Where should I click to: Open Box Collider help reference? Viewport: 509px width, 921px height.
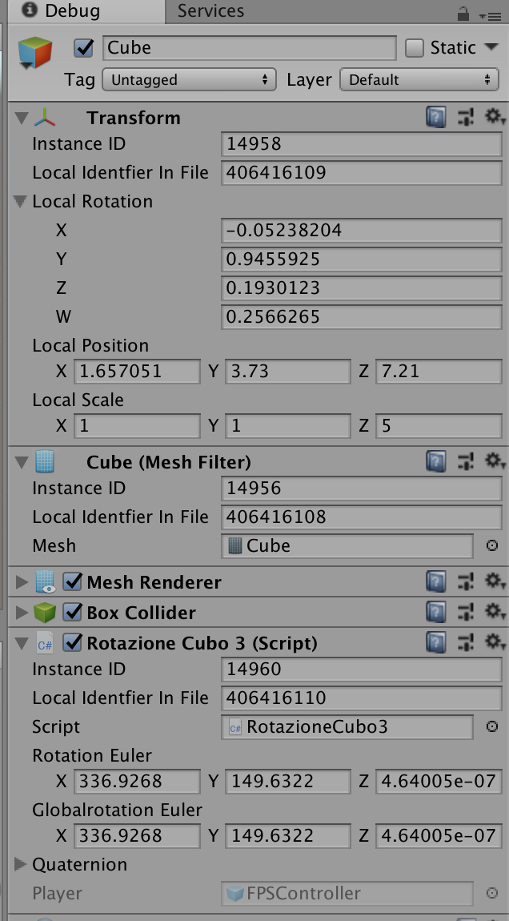[x=435, y=613]
